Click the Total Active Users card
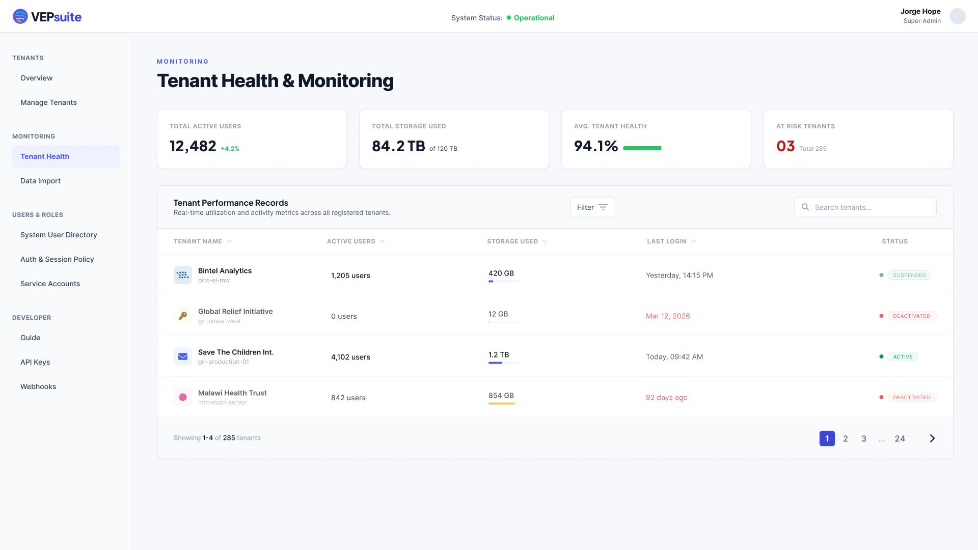The height and width of the screenshot is (550, 978). [x=252, y=139]
